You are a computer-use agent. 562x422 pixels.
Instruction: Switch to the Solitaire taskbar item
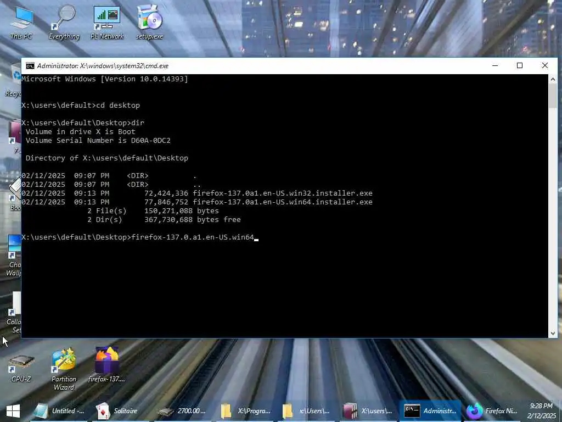[120, 411]
